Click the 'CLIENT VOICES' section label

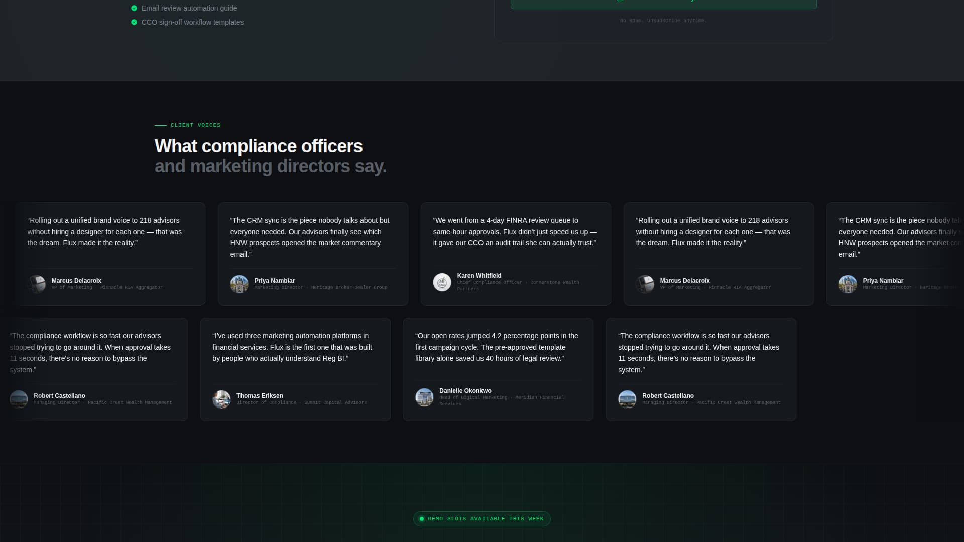tap(195, 125)
